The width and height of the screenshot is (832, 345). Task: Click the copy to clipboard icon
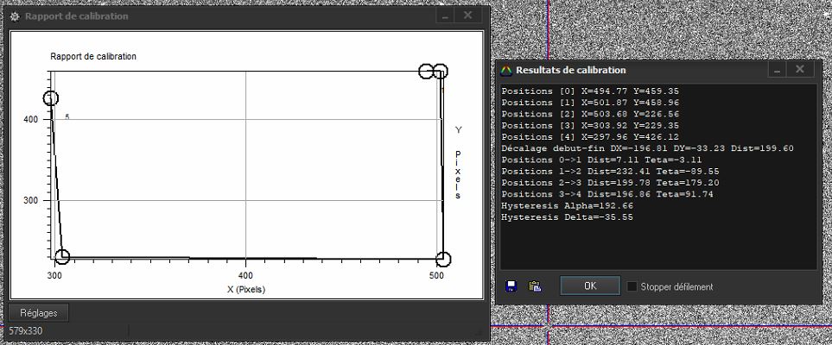click(x=534, y=286)
